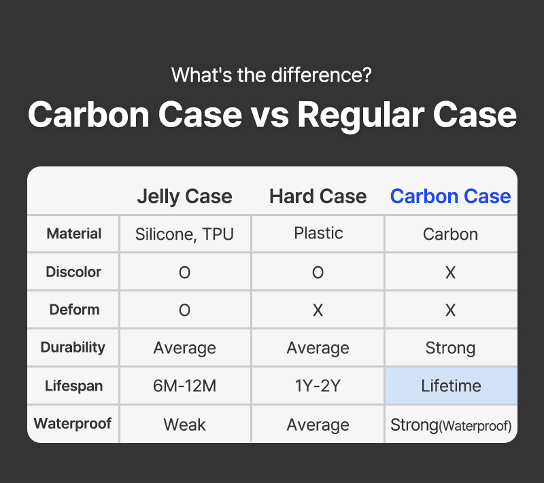Select the Discolor row label
544x483 pixels.
point(73,272)
